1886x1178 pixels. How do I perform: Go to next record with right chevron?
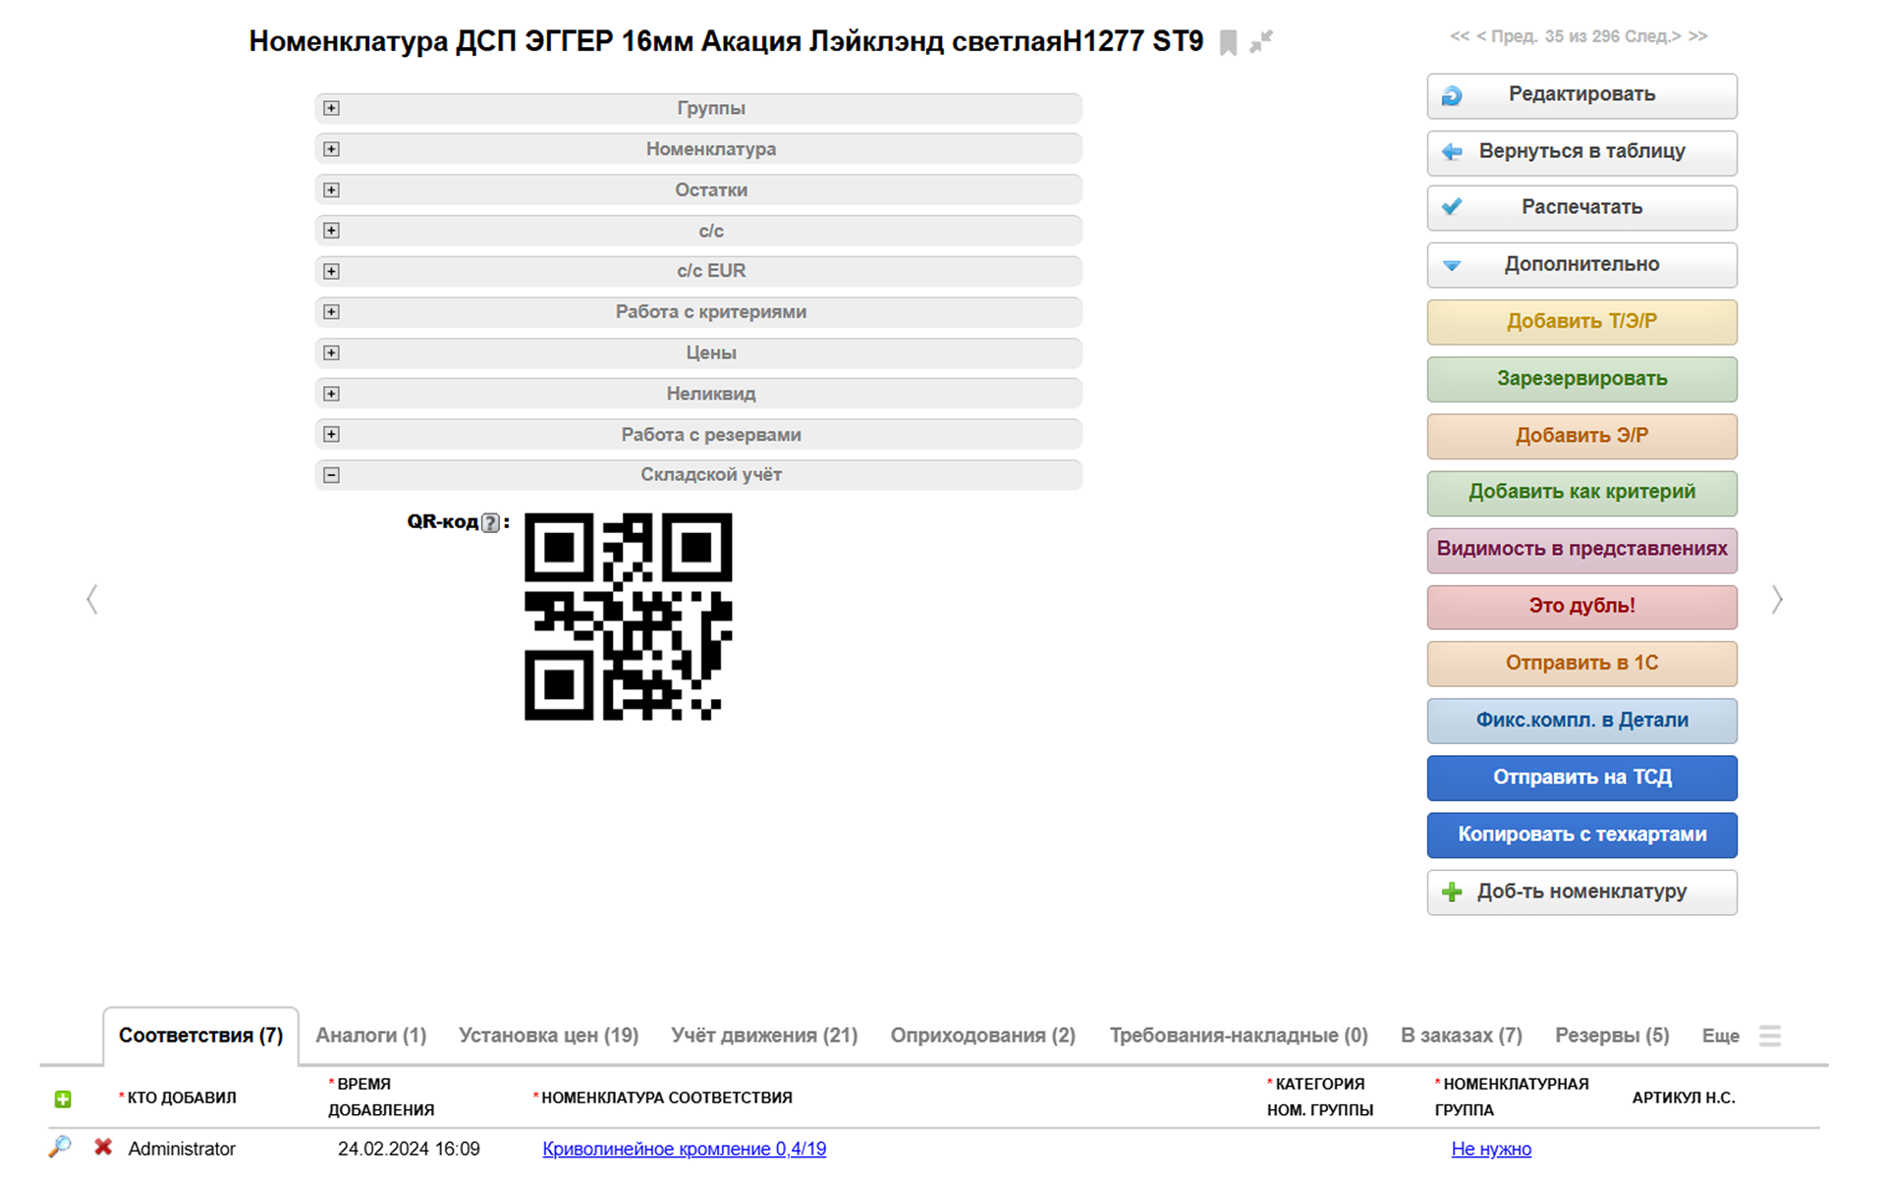(1776, 600)
